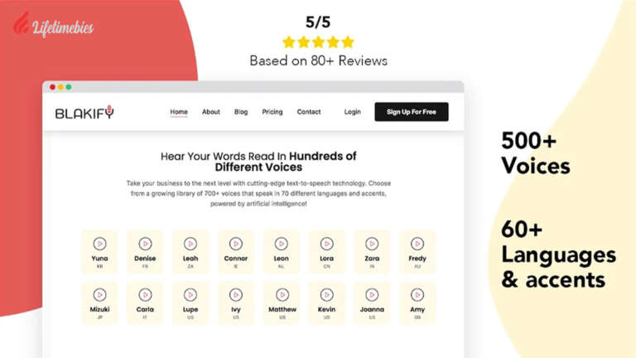The height and width of the screenshot is (358, 636).
Task: Open the Blog page
Action: pyautogui.click(x=241, y=112)
